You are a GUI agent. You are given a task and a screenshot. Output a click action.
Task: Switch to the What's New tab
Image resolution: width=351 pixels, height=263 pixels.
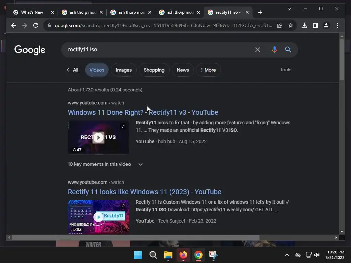(31, 12)
